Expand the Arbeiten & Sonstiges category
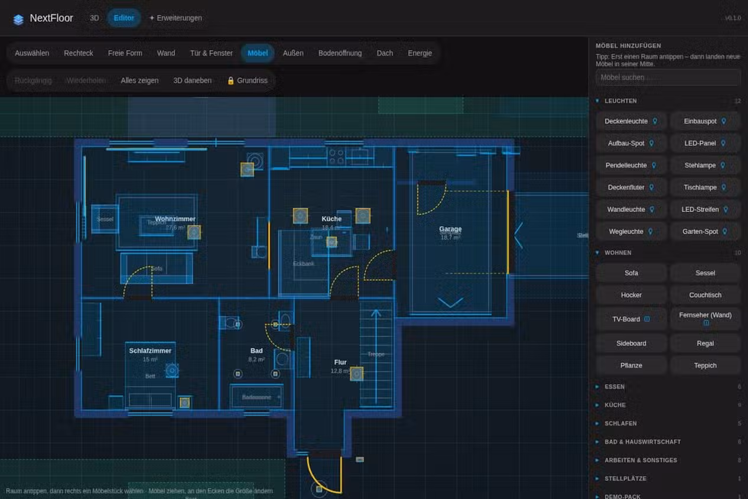 [x=668, y=460]
